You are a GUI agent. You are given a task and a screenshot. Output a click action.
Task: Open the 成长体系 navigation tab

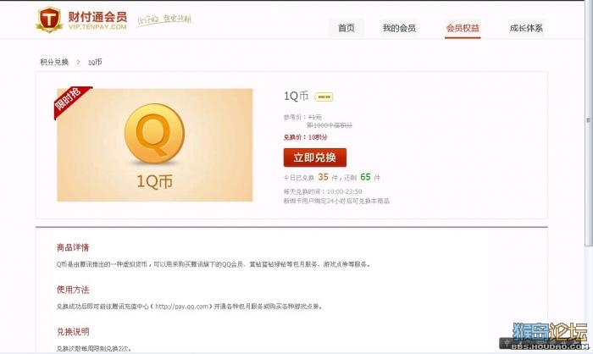click(x=526, y=28)
